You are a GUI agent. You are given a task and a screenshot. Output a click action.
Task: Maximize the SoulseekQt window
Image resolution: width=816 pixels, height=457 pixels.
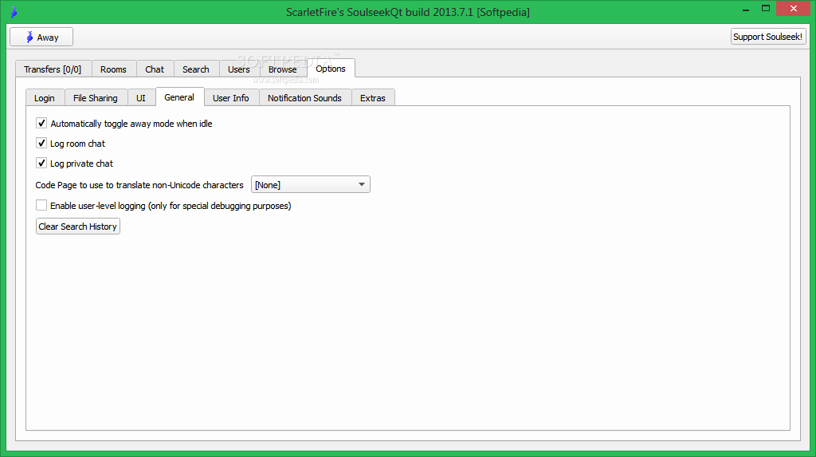(766, 9)
